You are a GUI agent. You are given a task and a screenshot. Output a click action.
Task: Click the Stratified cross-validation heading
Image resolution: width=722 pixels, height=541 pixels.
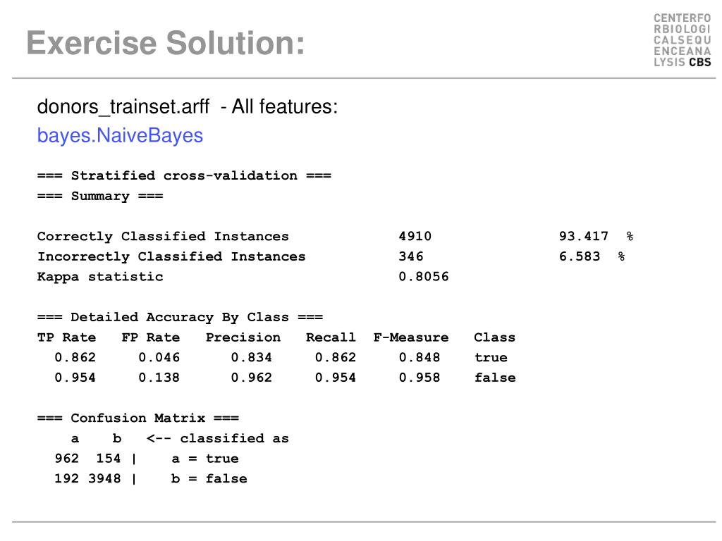184,175
